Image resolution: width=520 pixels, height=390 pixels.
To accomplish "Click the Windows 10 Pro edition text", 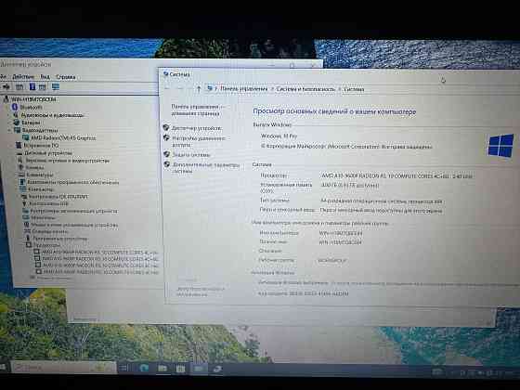I will point(279,136).
